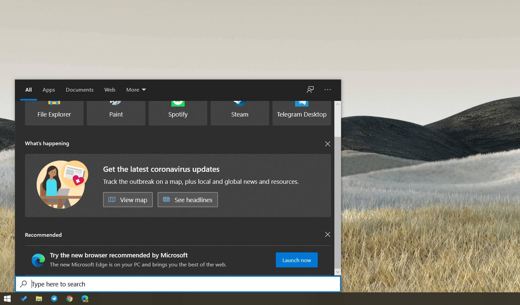The width and height of the screenshot is (520, 305).
Task: Click View map for coronavirus updates
Action: (128, 199)
